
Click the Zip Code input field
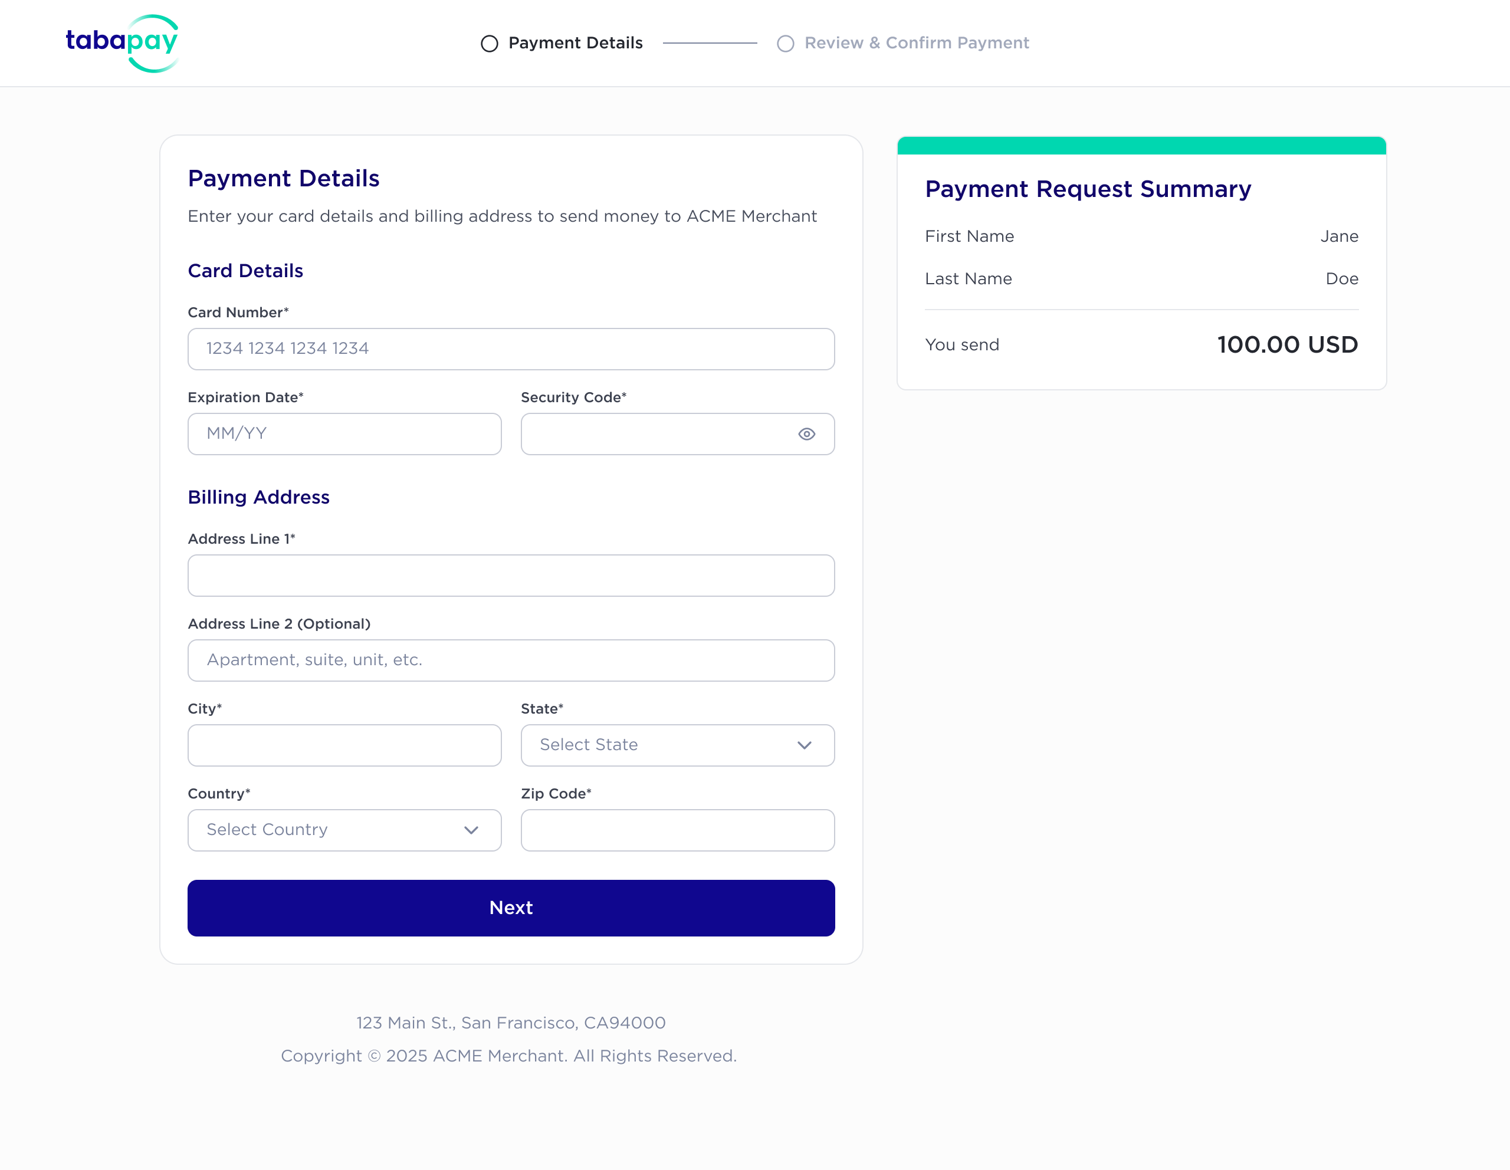[678, 830]
